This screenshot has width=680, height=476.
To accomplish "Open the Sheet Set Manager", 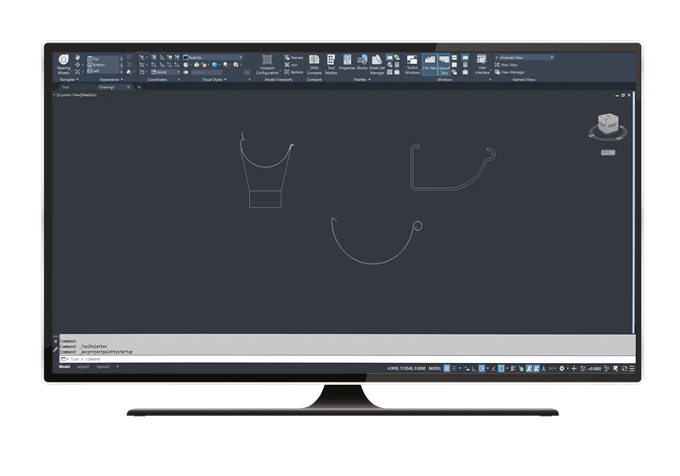I will click(377, 62).
